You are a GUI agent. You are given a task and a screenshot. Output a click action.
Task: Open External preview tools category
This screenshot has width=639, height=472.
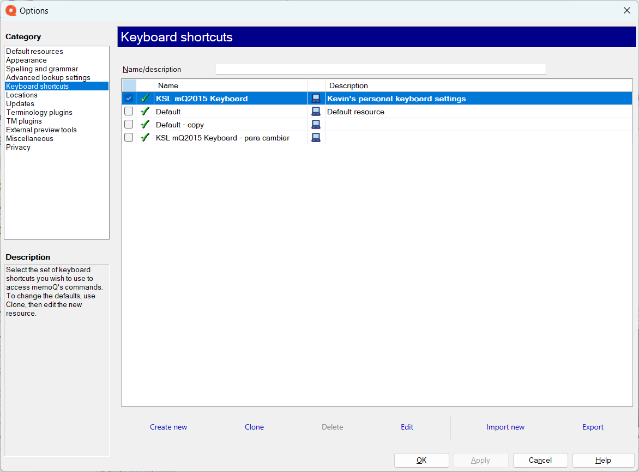click(41, 130)
